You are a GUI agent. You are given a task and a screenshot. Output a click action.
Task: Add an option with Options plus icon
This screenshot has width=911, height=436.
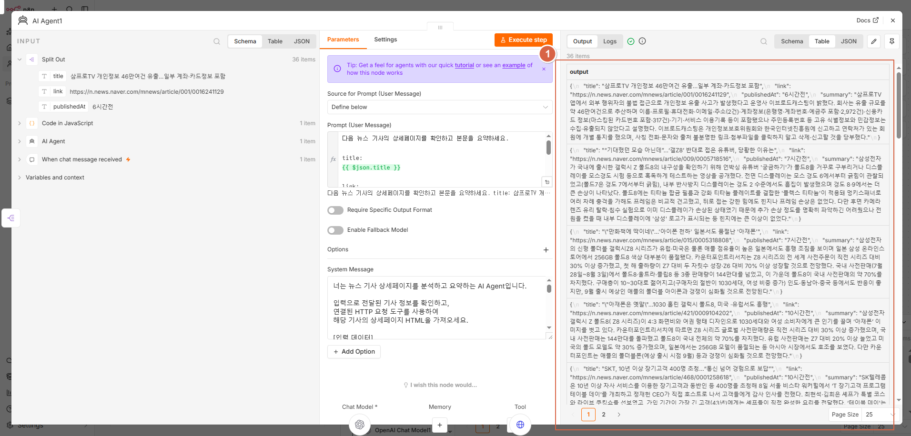click(x=546, y=250)
